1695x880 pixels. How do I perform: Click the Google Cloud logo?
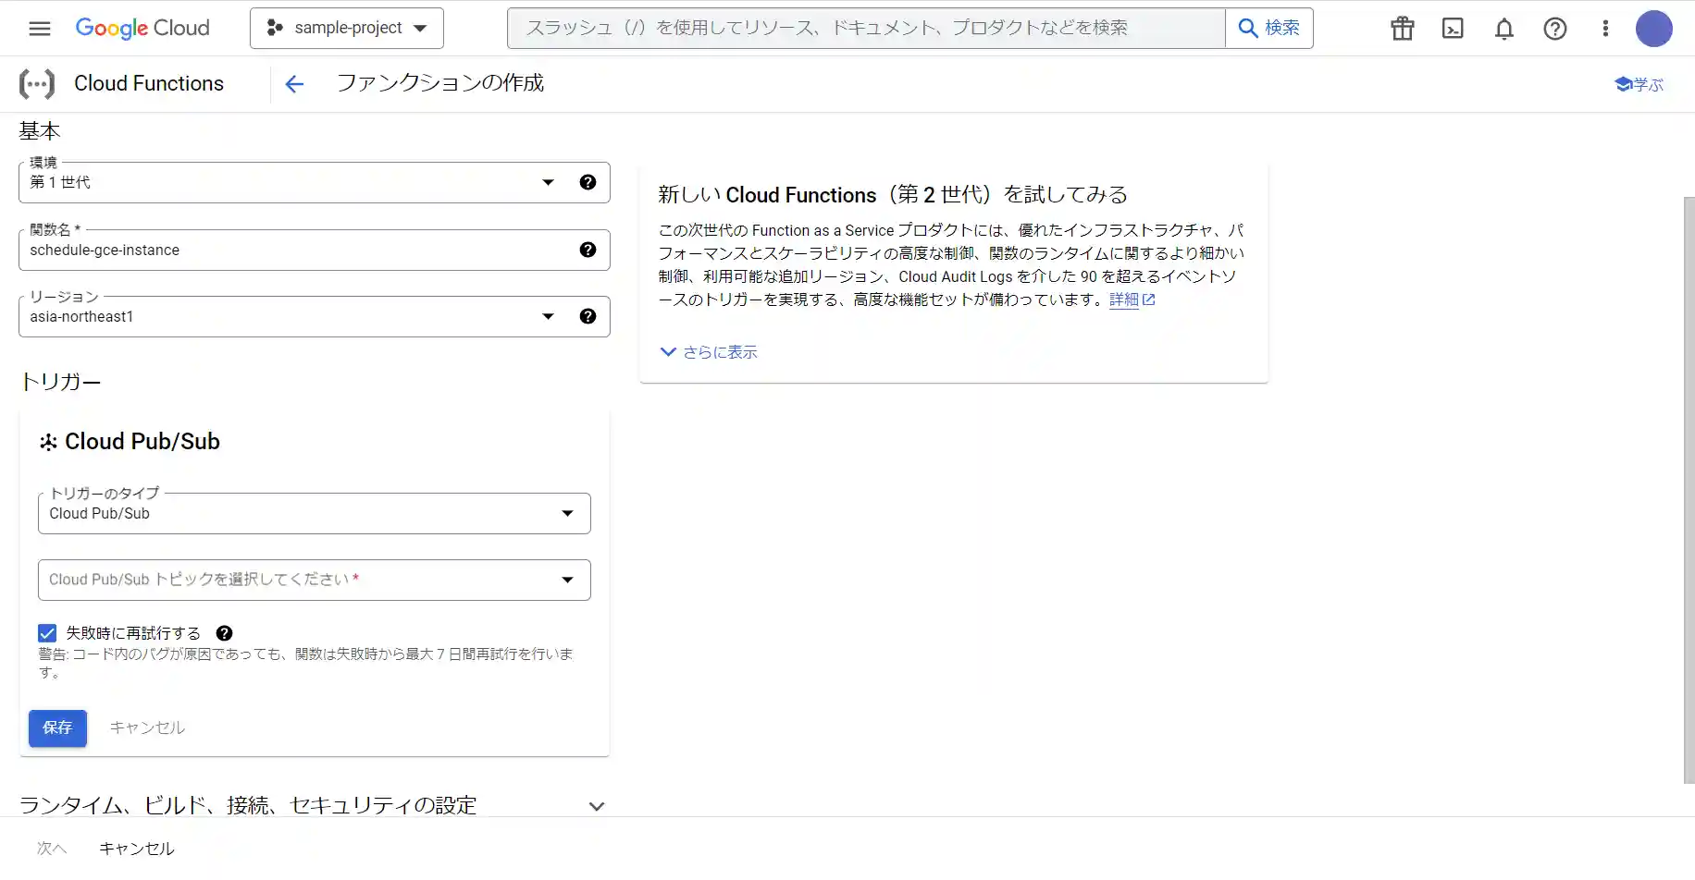(x=142, y=29)
